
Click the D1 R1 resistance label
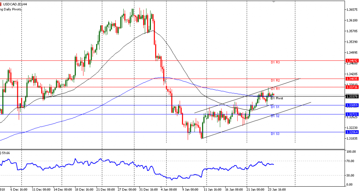[x=275, y=89]
